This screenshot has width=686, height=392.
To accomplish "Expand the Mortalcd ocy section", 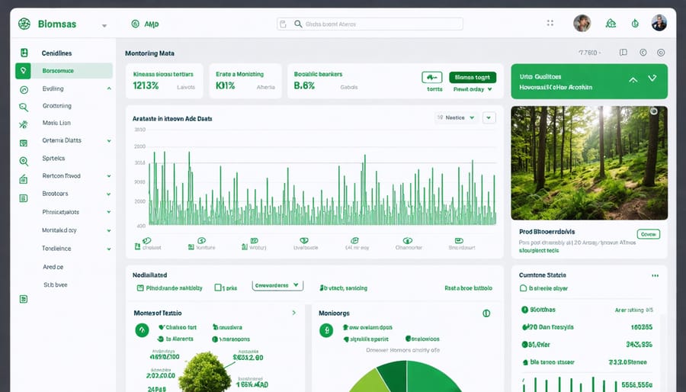I will (109, 230).
